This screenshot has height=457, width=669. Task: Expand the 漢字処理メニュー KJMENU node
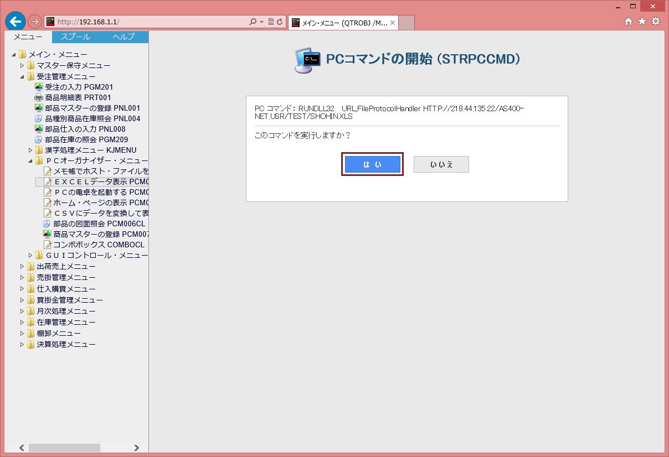coord(30,150)
